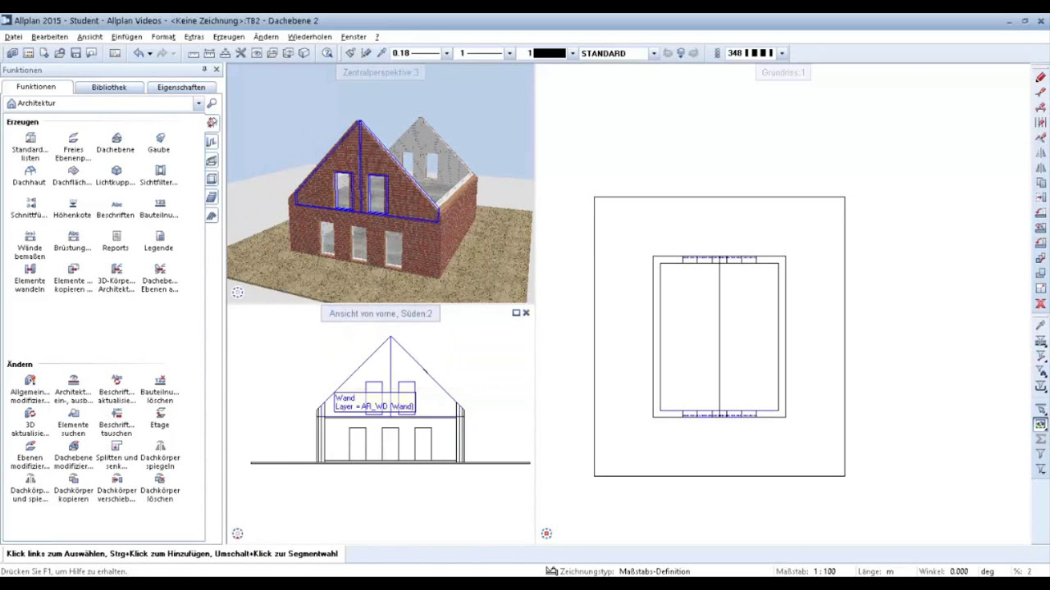
Task: Open the Architektur module dropdown
Action: point(198,103)
